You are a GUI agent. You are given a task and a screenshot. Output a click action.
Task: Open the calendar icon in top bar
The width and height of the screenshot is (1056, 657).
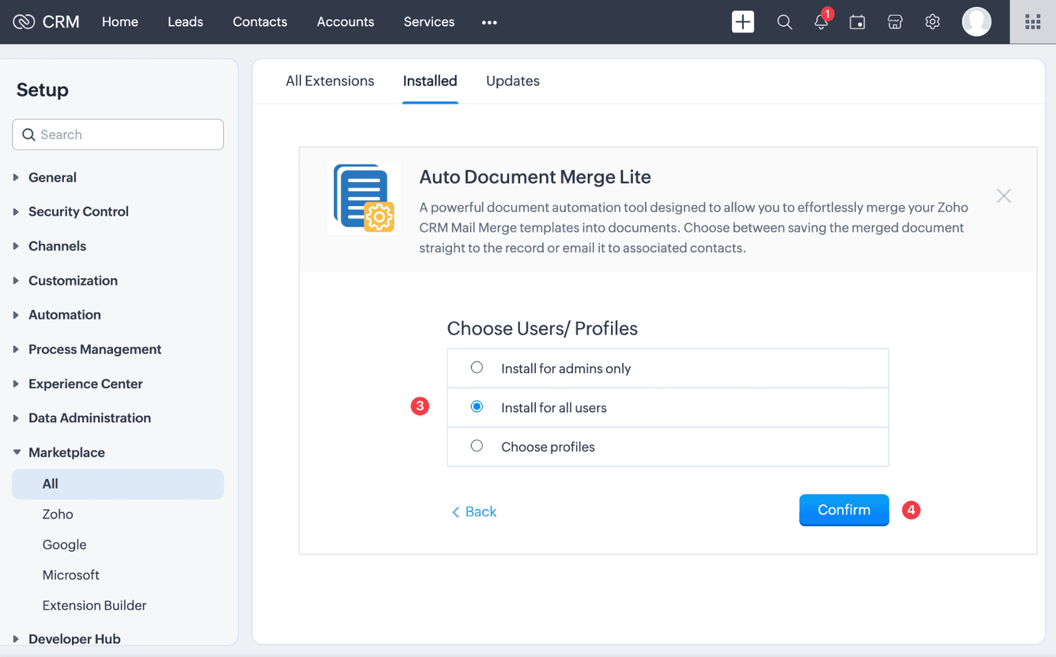coord(857,22)
